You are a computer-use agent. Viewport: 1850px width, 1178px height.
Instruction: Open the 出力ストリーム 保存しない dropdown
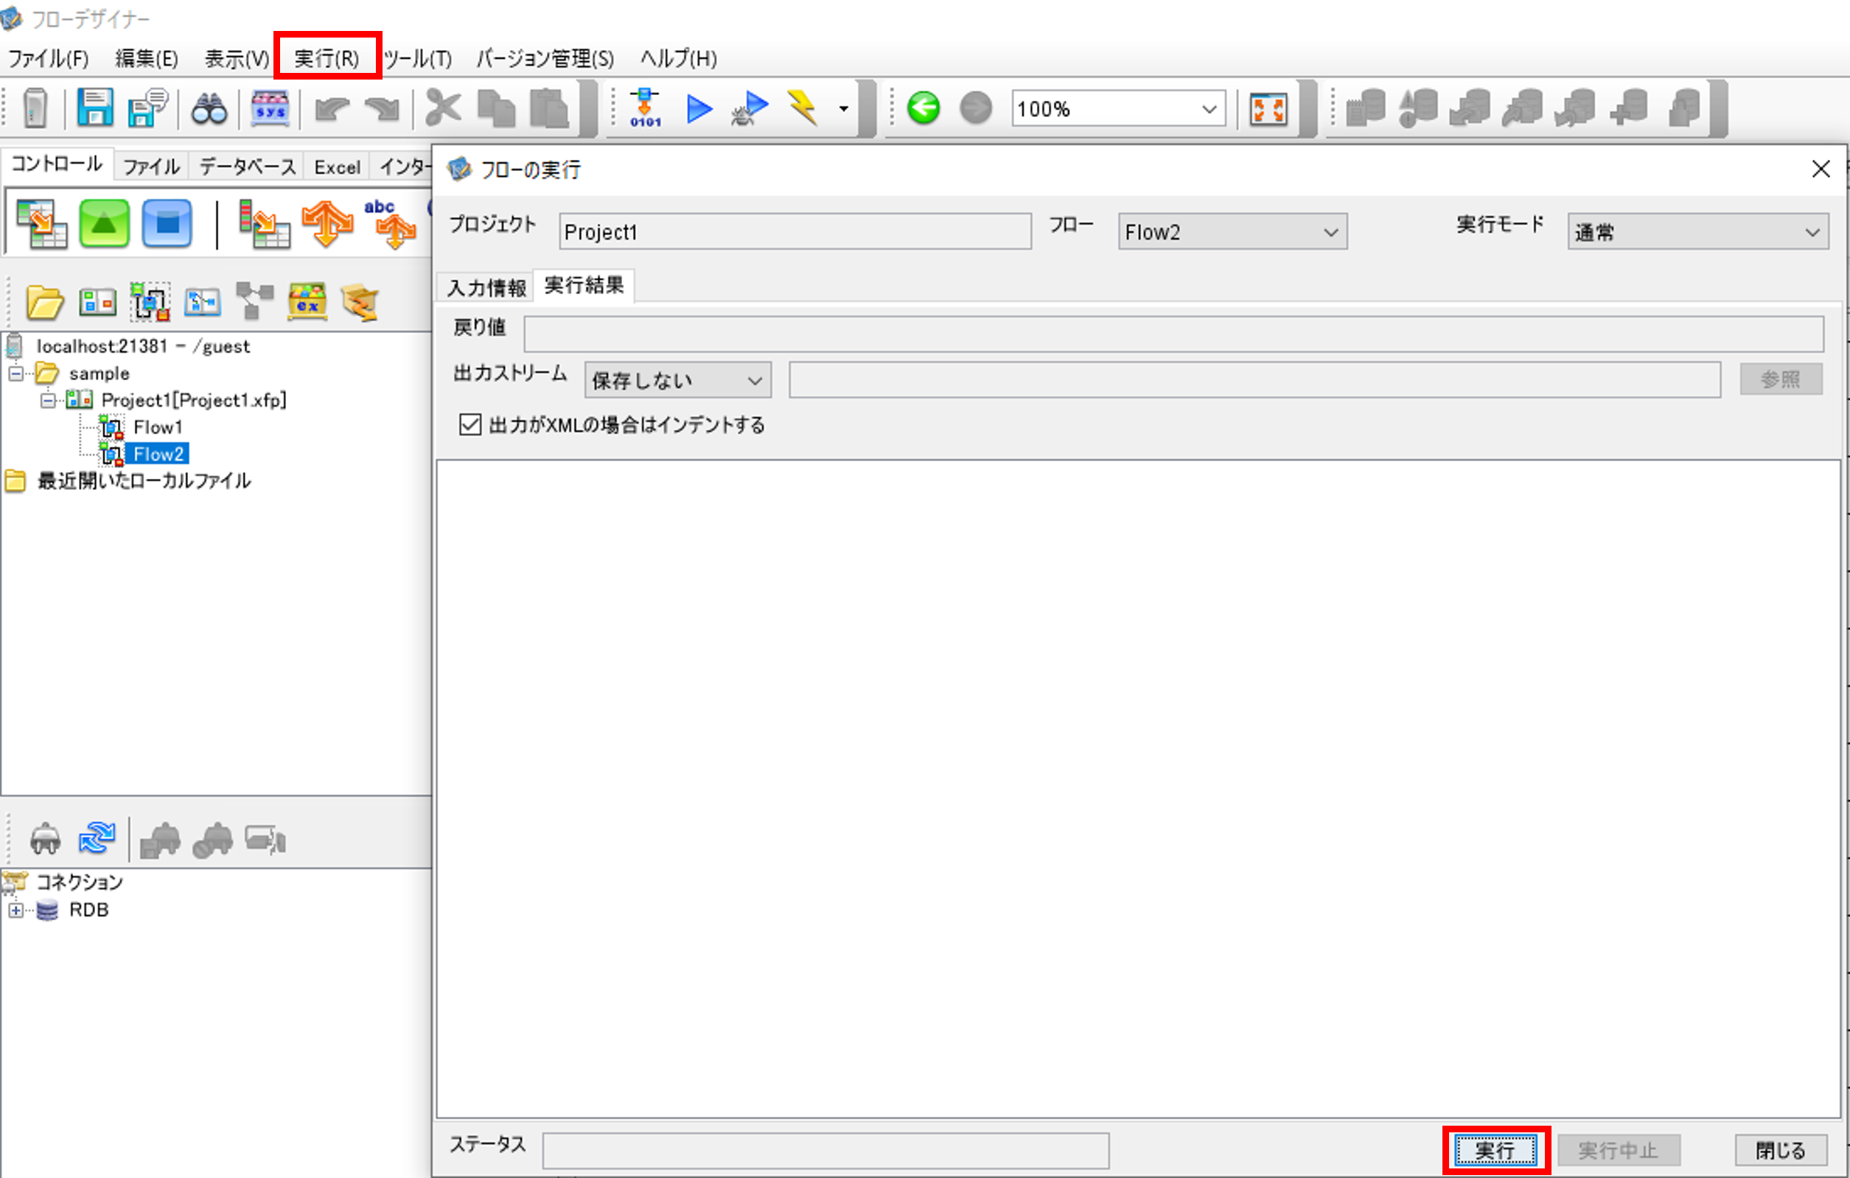[677, 380]
